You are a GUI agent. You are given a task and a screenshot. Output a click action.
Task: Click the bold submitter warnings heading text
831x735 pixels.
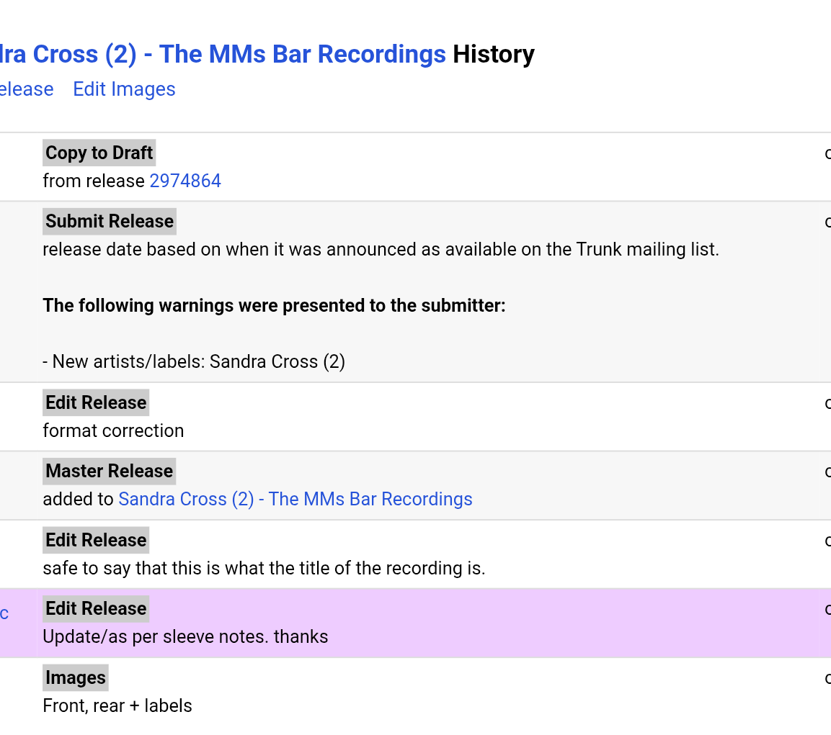click(274, 305)
